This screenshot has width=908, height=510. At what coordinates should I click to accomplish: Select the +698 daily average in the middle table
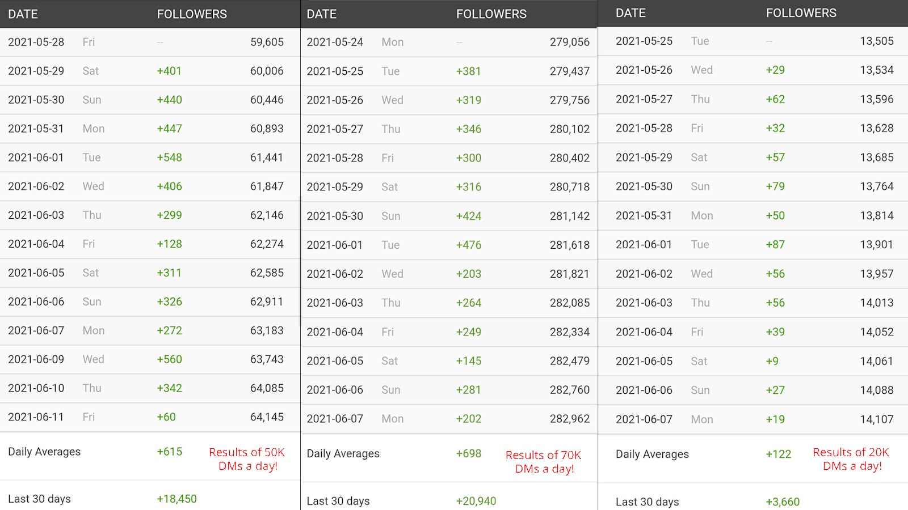pos(469,453)
